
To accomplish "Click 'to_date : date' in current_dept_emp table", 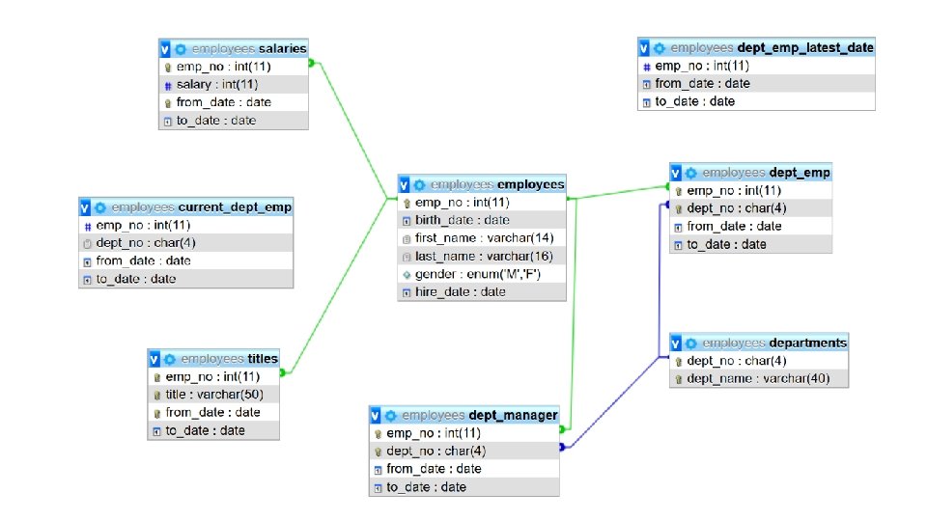I will click(x=185, y=279).
